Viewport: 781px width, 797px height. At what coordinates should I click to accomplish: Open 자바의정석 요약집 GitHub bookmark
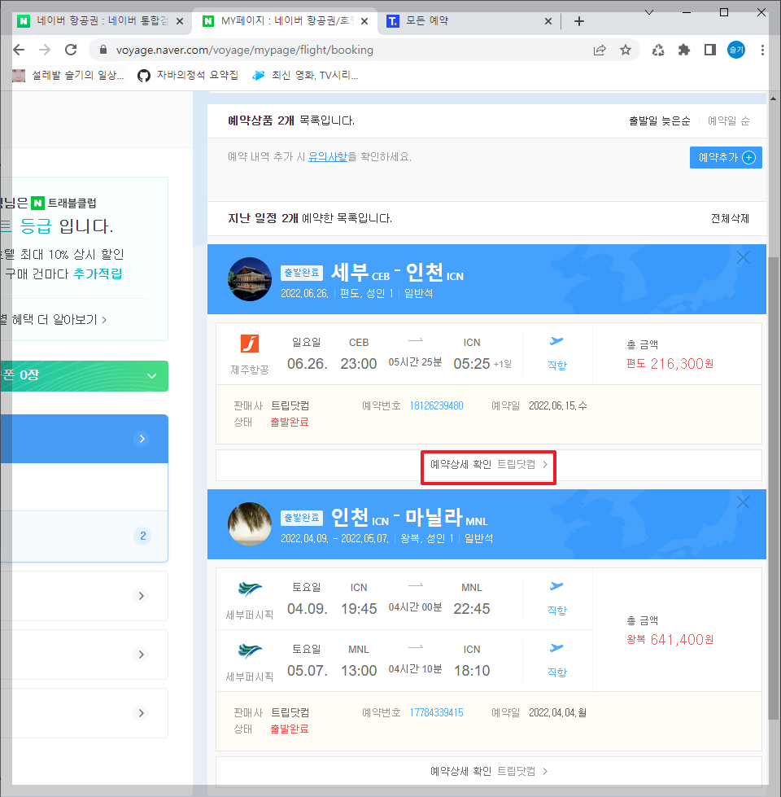(188, 76)
